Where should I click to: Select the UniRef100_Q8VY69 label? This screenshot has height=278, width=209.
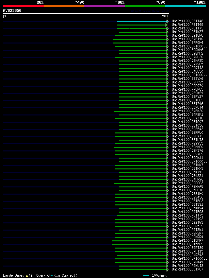[x=187, y=154]
